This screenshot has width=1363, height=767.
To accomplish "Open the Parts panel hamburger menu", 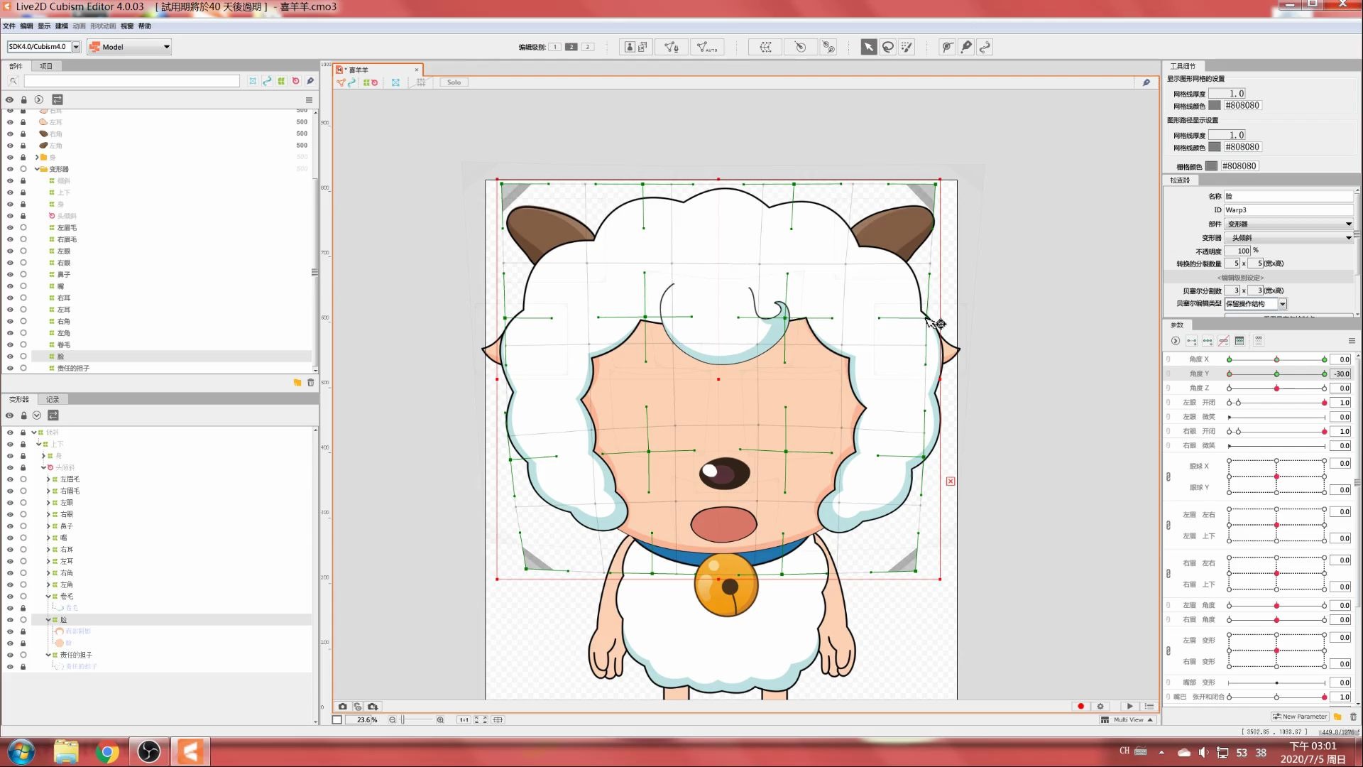I will click(309, 100).
